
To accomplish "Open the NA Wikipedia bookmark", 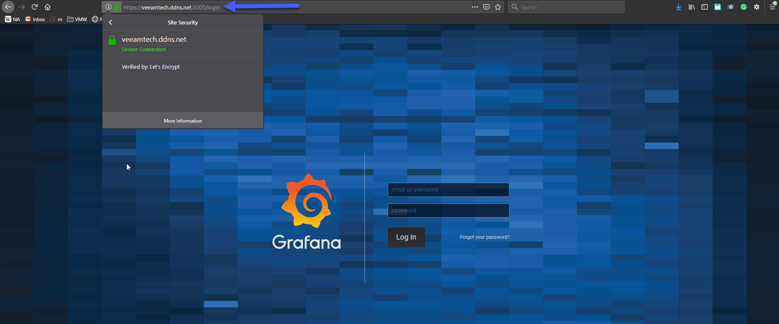I will 13,19.
